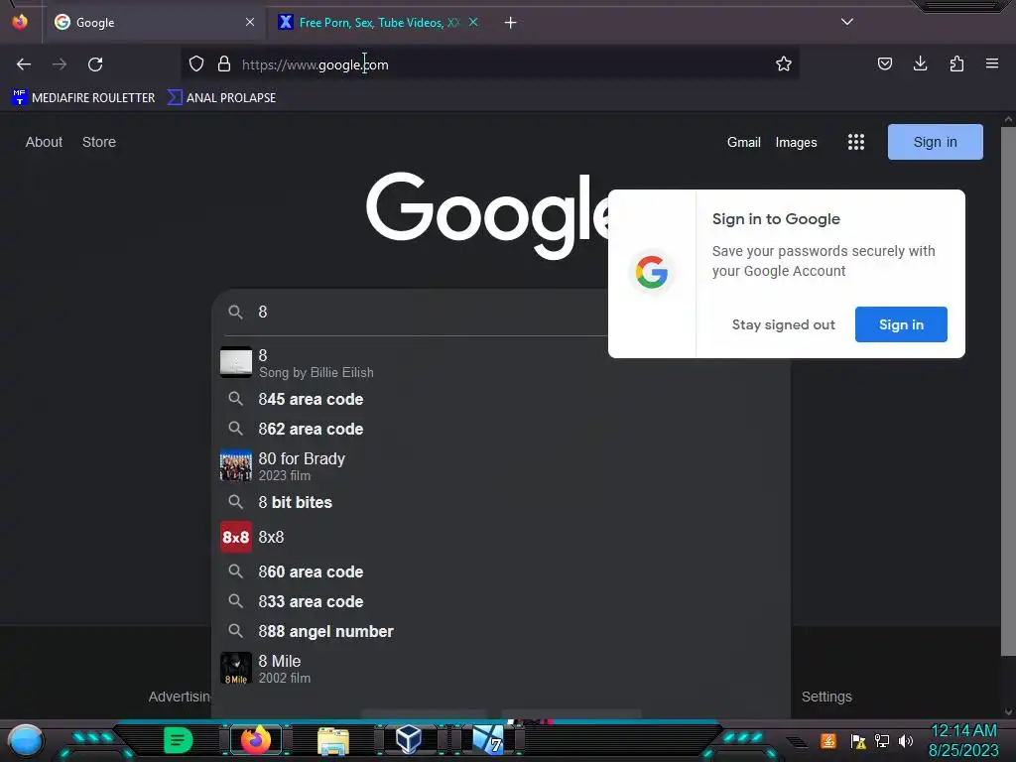The image size is (1016, 762).
Task: Go back with the browser back arrow
Action: [24, 64]
